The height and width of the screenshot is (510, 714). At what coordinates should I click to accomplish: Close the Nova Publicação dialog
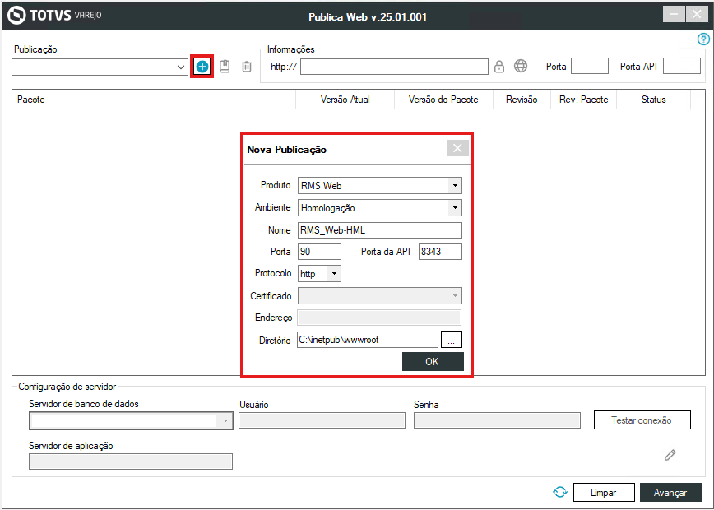pyautogui.click(x=457, y=148)
